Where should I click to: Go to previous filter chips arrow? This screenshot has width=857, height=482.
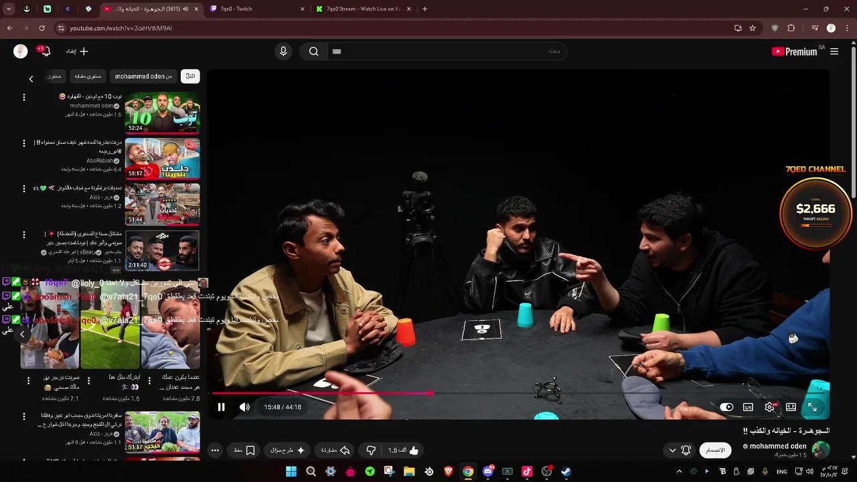[x=31, y=78]
